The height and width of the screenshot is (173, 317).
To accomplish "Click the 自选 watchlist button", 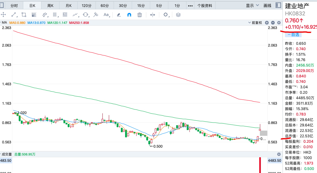I will [293, 34].
